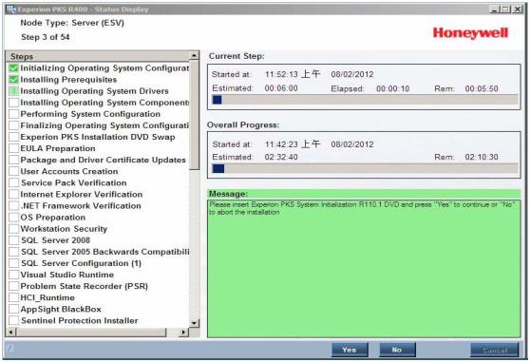Maximize the Status Display window
The height and width of the screenshot is (362, 530).
(505, 10)
